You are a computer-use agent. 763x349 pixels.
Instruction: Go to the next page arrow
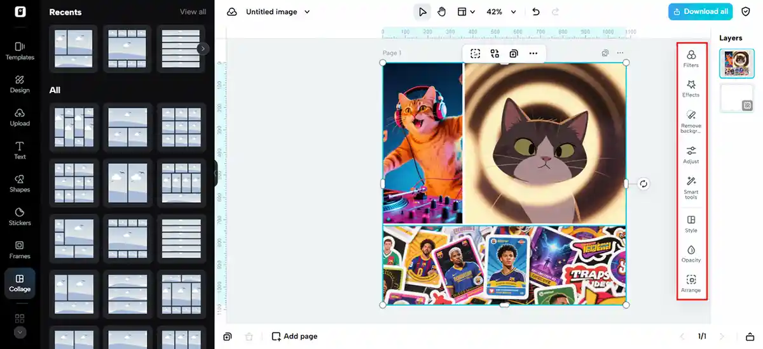click(722, 336)
